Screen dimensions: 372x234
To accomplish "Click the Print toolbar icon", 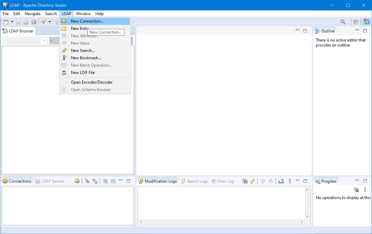I will 26,22.
